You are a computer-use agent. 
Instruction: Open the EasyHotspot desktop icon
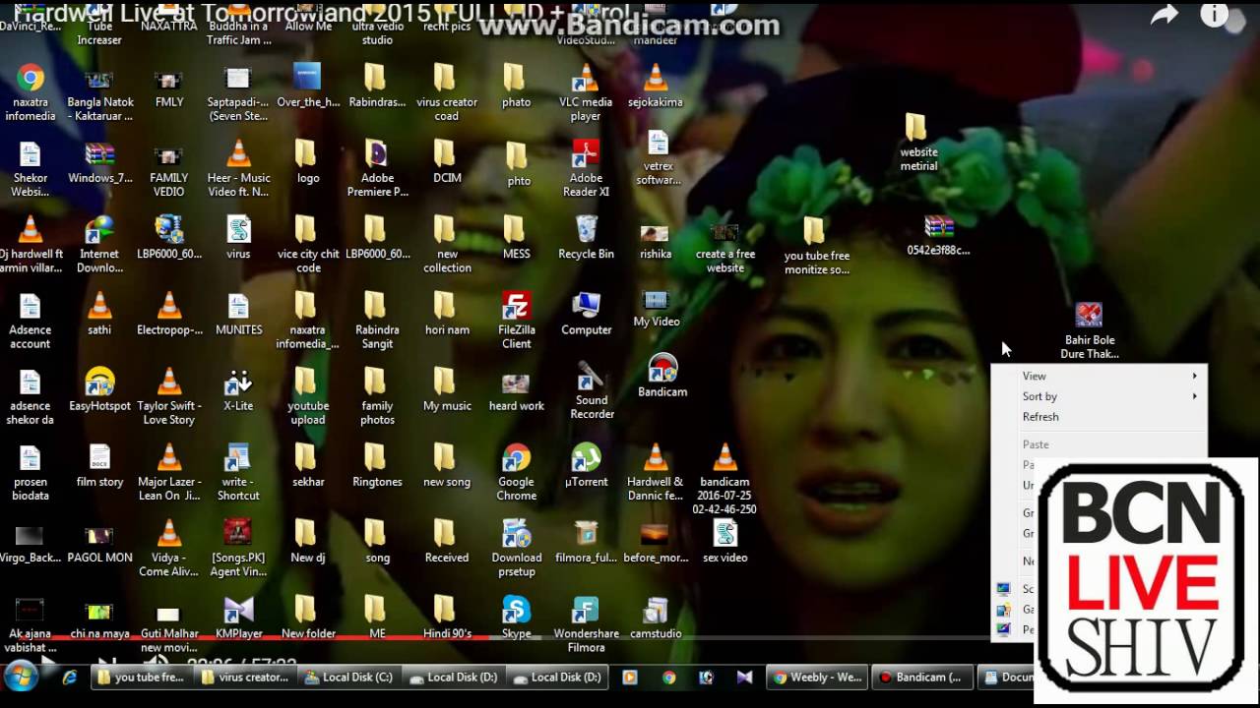[99, 389]
